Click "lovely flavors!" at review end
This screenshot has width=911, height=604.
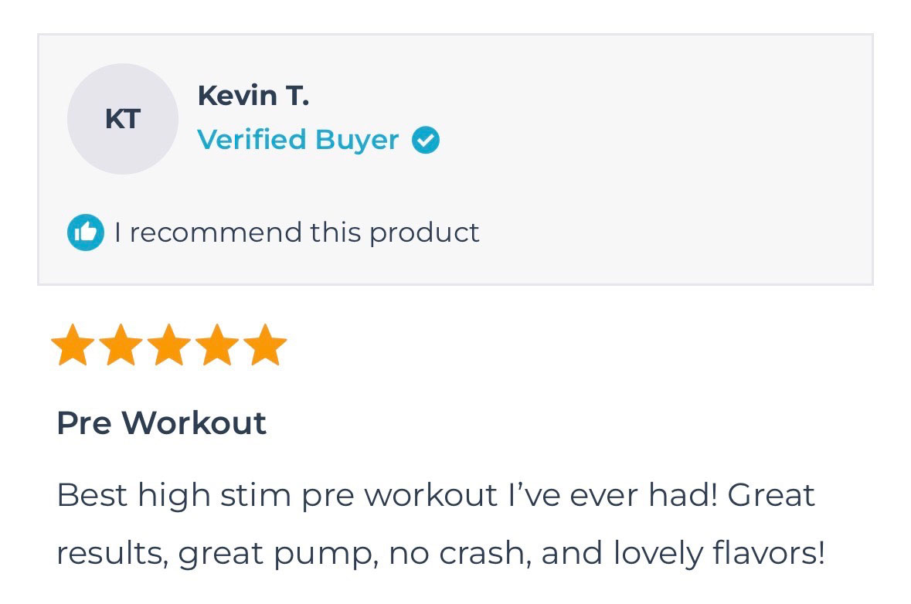(x=719, y=553)
